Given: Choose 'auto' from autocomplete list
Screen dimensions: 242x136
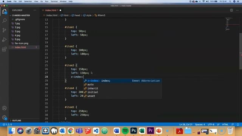Looking at the screenshot, I should (123, 85).
